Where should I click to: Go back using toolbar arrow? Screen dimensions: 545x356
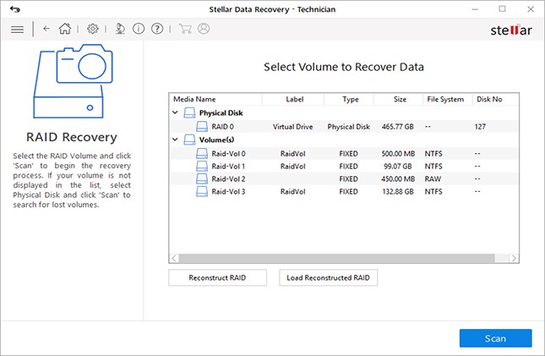tap(46, 29)
